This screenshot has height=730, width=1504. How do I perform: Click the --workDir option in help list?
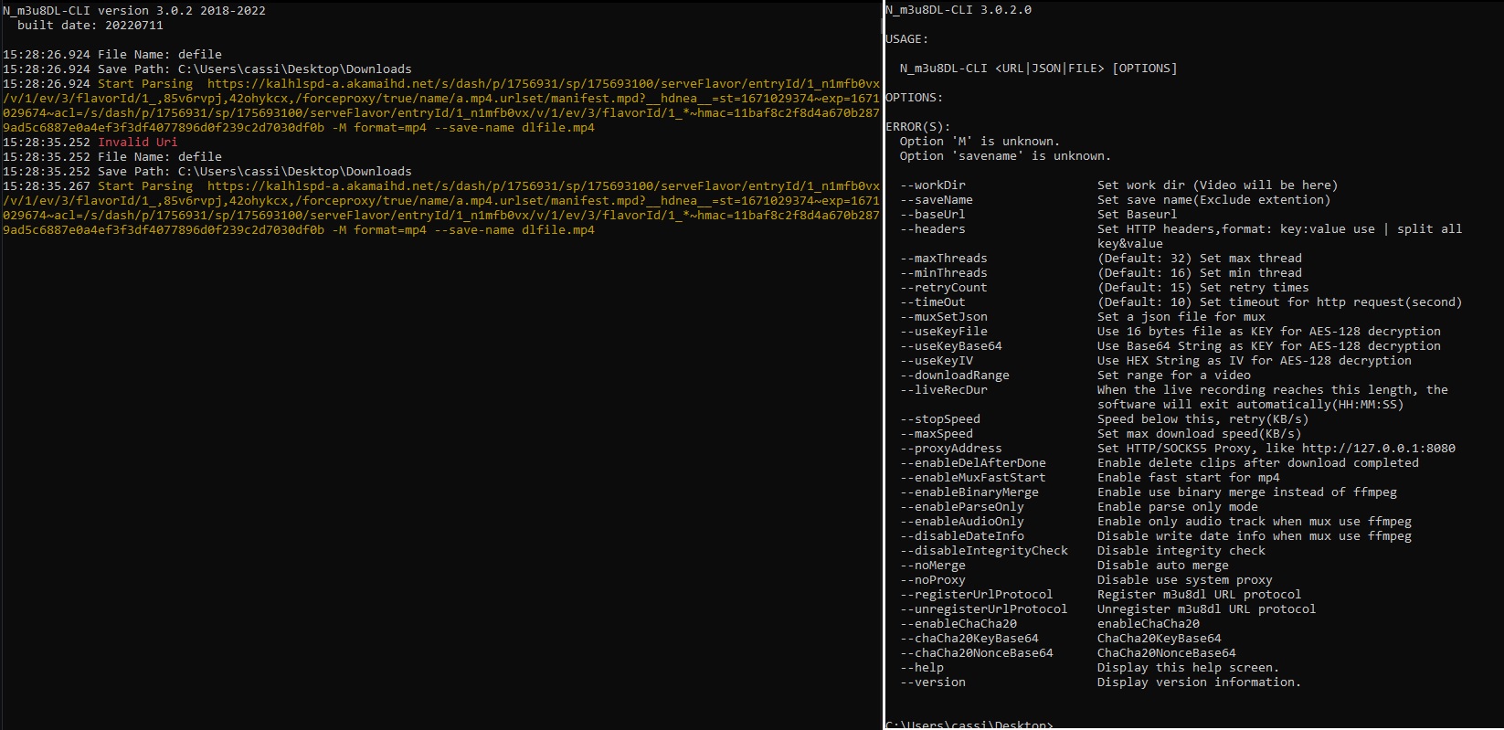point(932,185)
